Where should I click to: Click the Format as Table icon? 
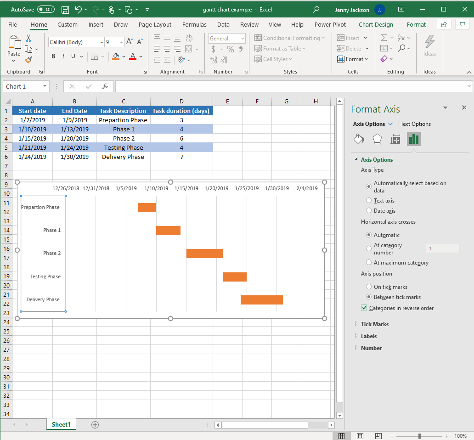coord(258,48)
